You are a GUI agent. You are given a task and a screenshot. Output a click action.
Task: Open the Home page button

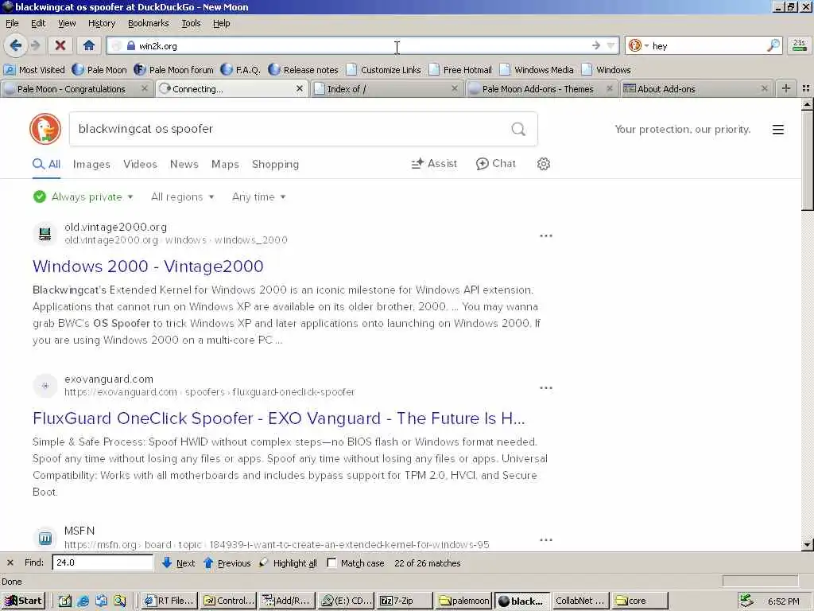(x=89, y=45)
